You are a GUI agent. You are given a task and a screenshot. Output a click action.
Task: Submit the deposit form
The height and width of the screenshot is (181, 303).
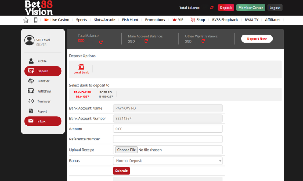click(121, 171)
